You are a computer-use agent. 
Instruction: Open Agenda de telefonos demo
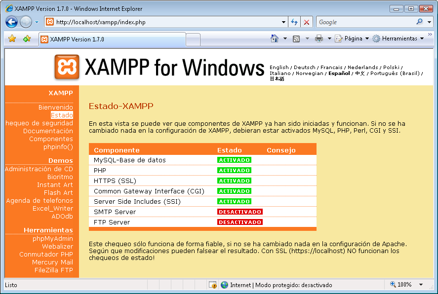pyautogui.click(x=40, y=201)
